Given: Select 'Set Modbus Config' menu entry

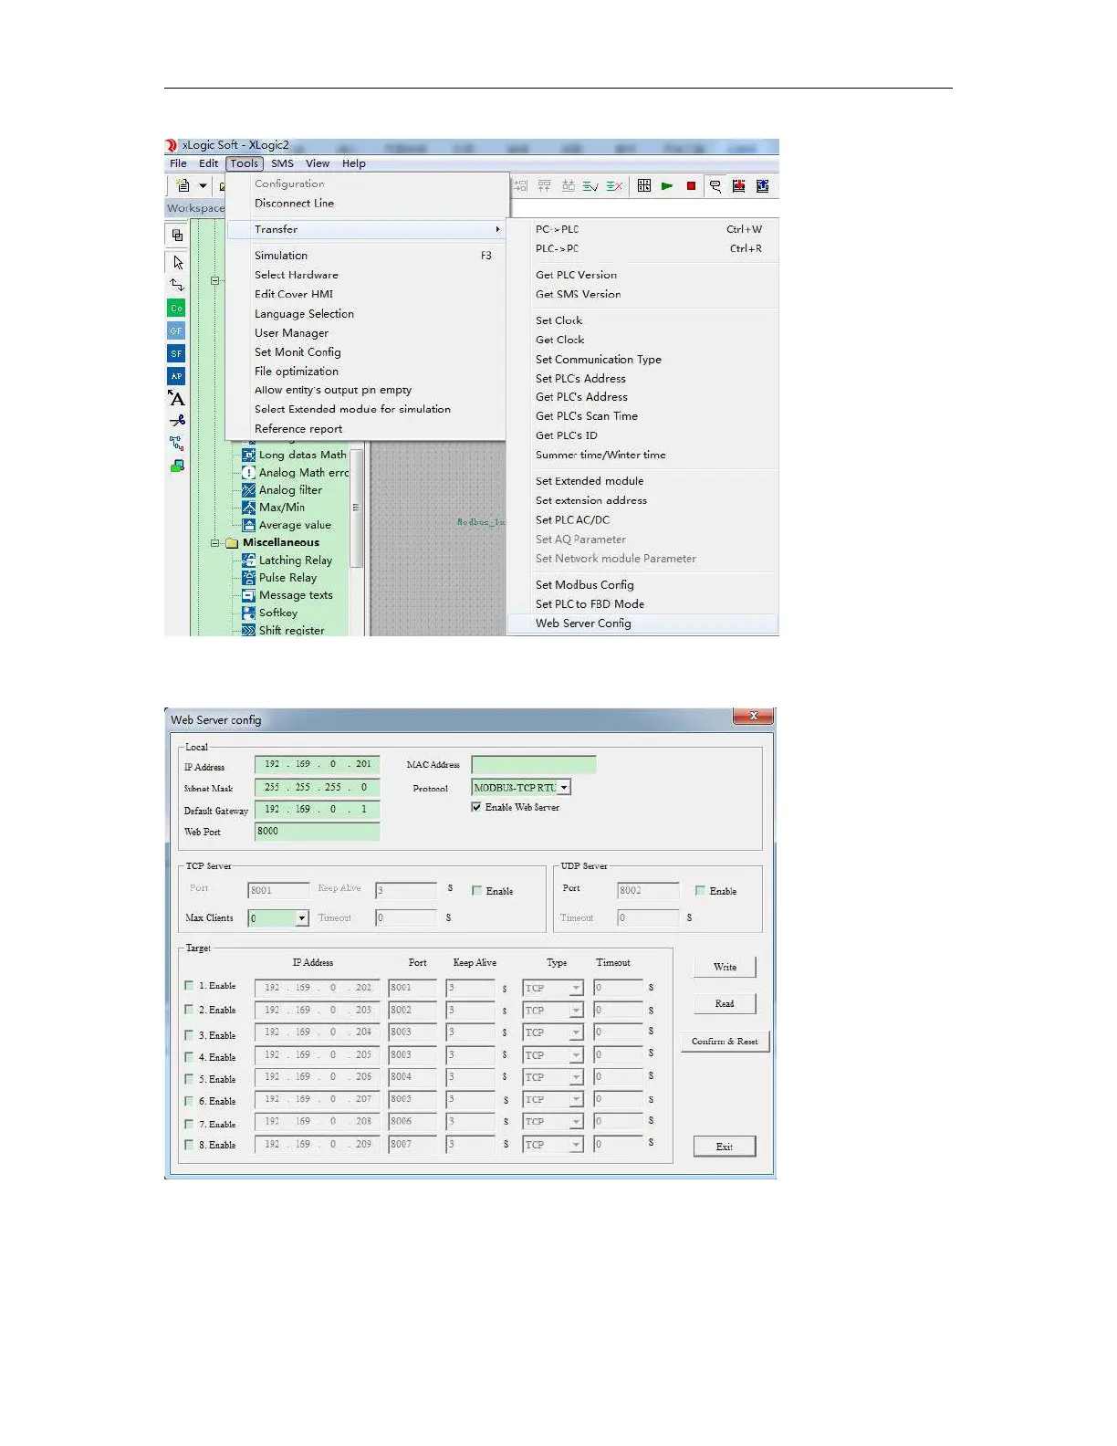Looking at the screenshot, I should (x=584, y=585).
